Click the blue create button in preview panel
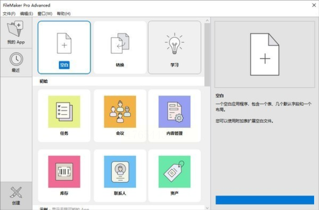The width and height of the screenshot is (319, 210). 265,200
